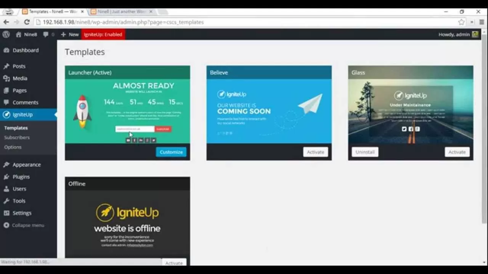Open the Templates submenu item
This screenshot has height=274, width=488.
click(x=16, y=128)
